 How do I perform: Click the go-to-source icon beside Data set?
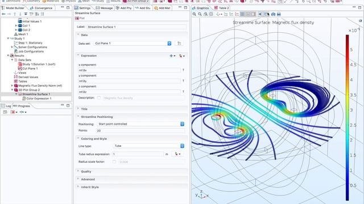[x=179, y=43]
